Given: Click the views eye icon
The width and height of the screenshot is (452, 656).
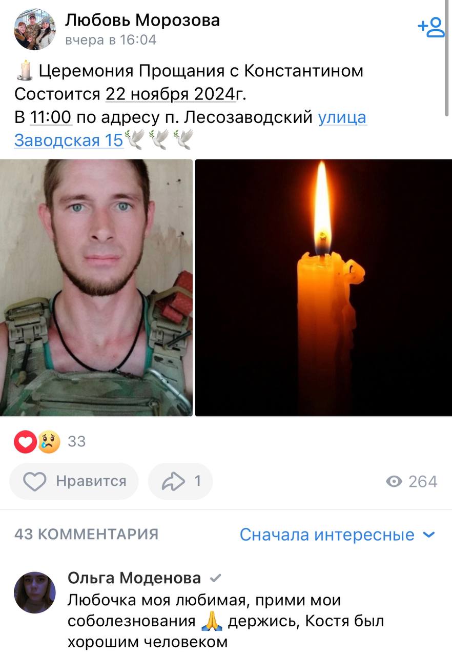Looking at the screenshot, I should pyautogui.click(x=394, y=481).
